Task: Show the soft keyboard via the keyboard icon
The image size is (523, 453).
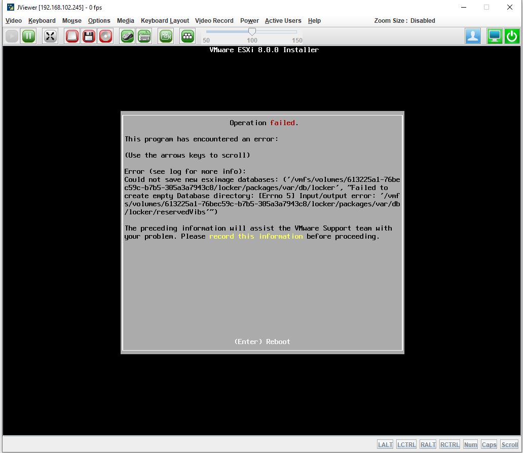Action: point(144,36)
